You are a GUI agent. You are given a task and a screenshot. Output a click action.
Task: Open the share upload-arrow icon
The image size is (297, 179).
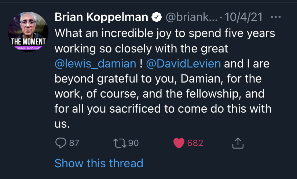238,143
